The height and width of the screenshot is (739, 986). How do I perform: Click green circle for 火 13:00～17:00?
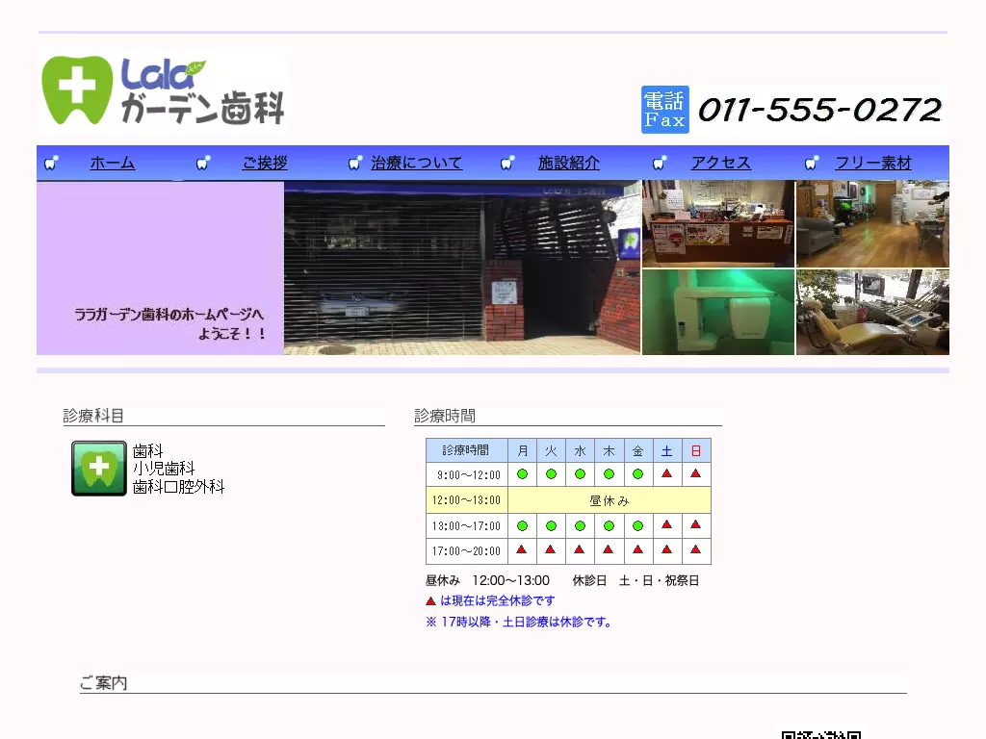pyautogui.click(x=551, y=526)
